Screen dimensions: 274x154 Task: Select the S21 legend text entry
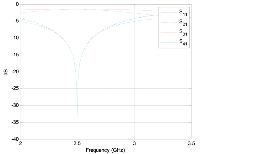tap(183, 22)
